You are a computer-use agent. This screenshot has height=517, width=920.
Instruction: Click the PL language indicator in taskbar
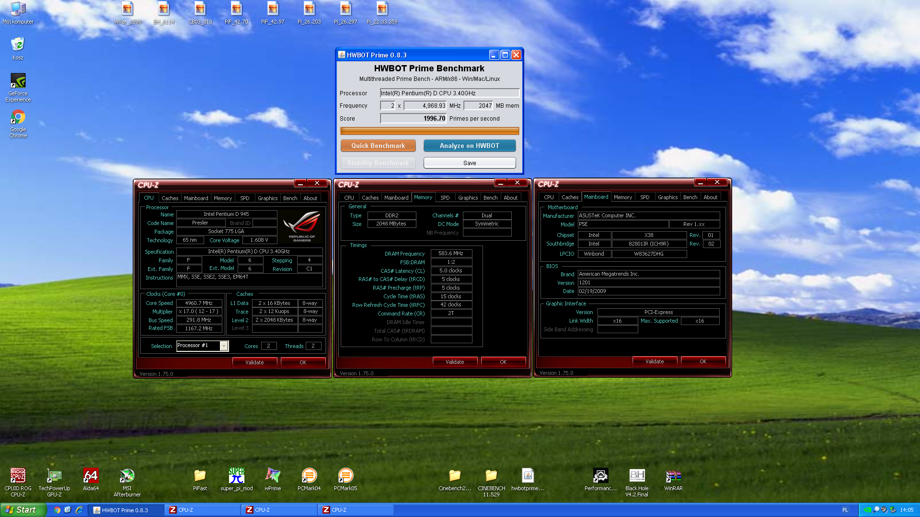(845, 510)
